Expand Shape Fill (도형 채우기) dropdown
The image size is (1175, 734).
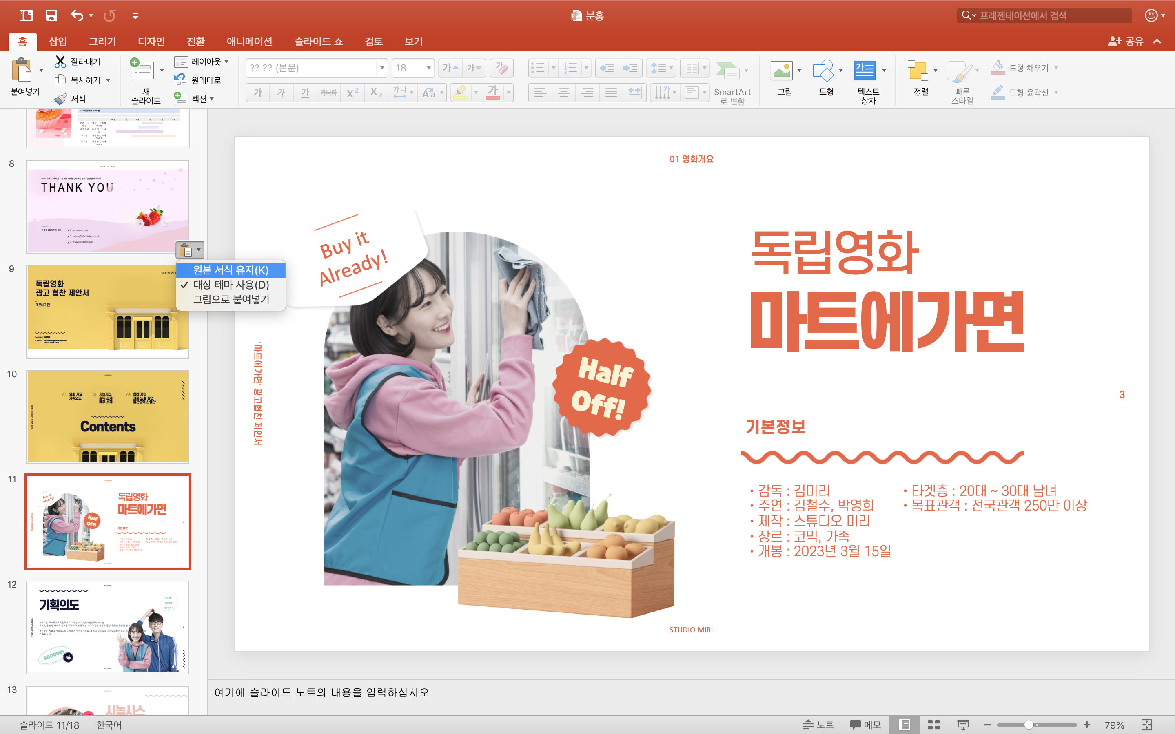(1056, 68)
